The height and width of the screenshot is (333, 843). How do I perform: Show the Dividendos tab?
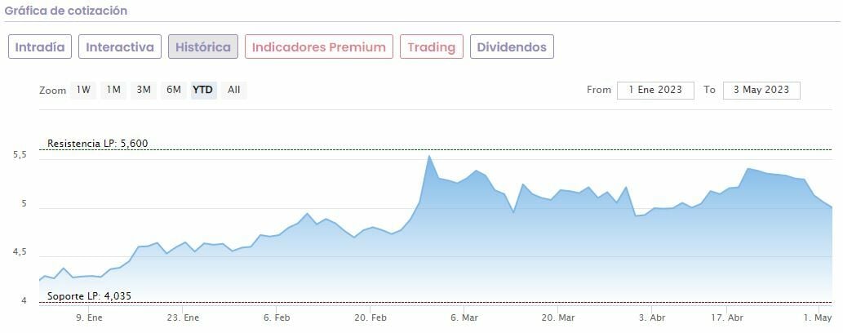(512, 47)
